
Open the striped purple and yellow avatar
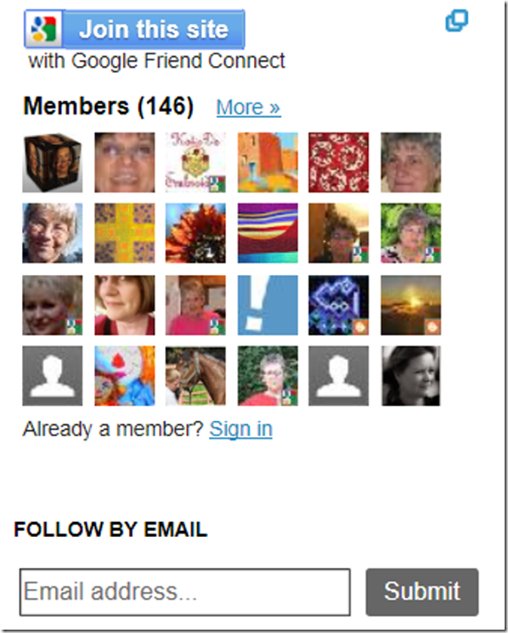tap(268, 233)
